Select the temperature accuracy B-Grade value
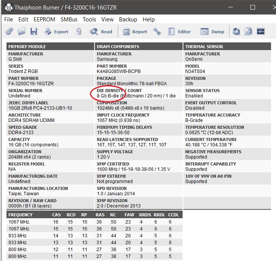The height and width of the screenshot is (261, 276). 194,120
